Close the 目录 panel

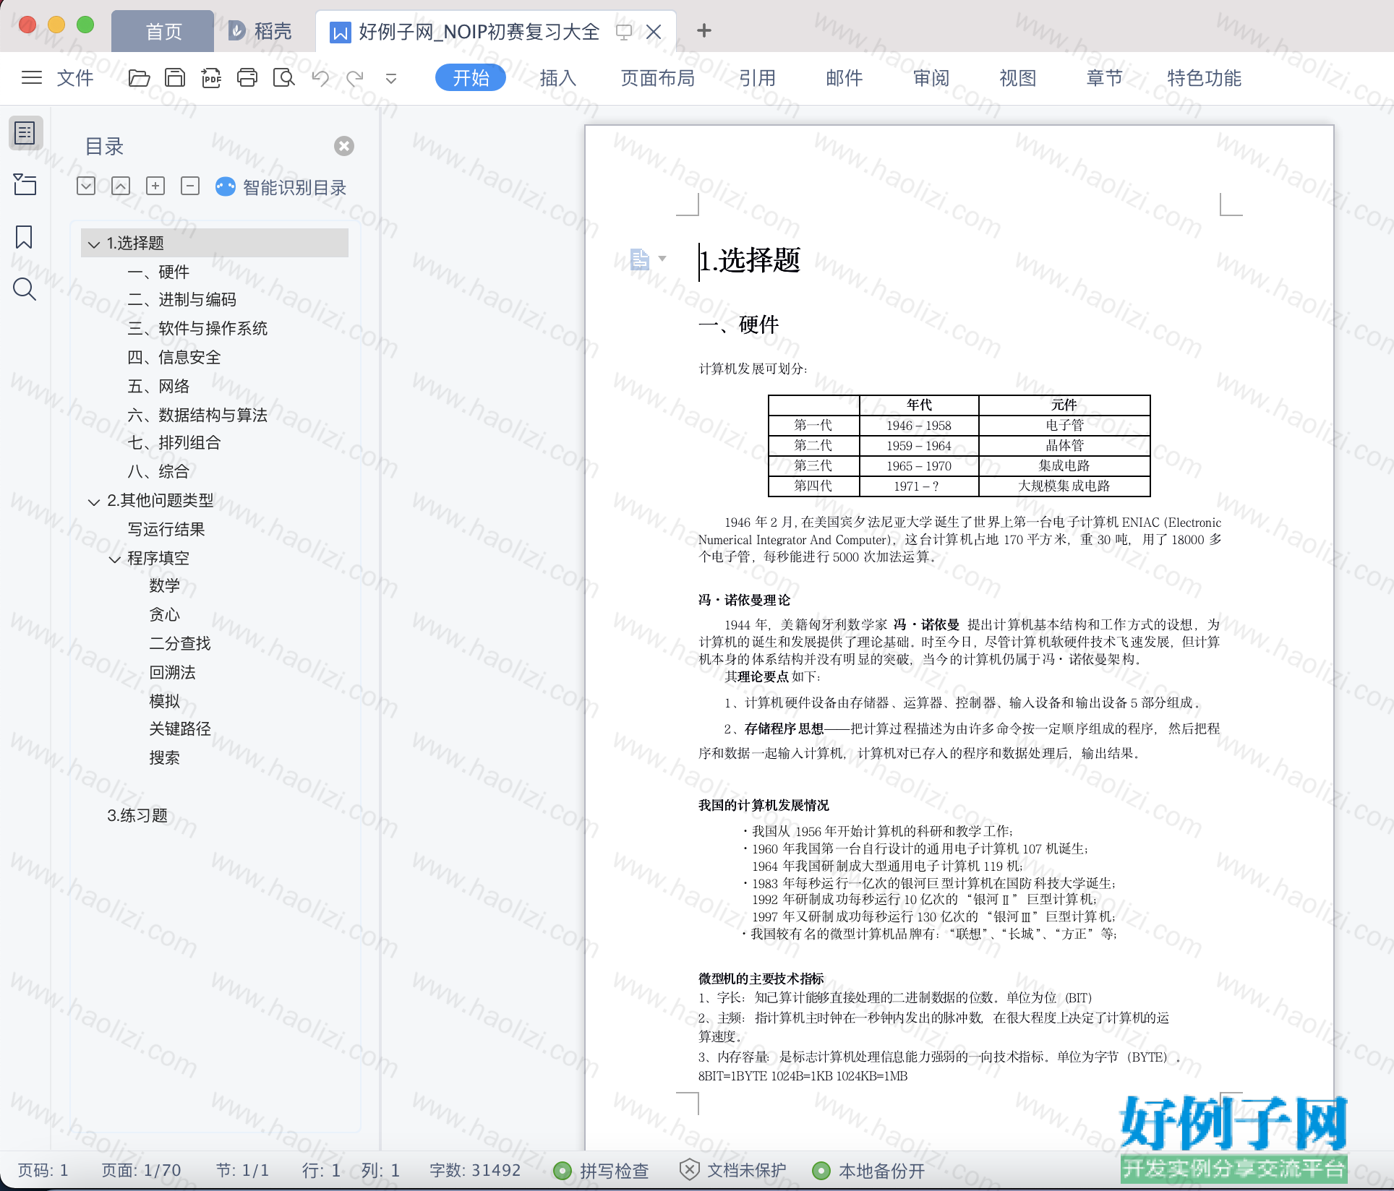[x=344, y=146]
